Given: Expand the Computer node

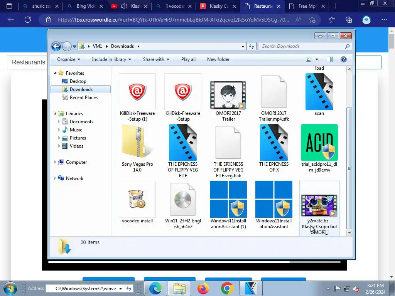Looking at the screenshot, I should point(55,162).
